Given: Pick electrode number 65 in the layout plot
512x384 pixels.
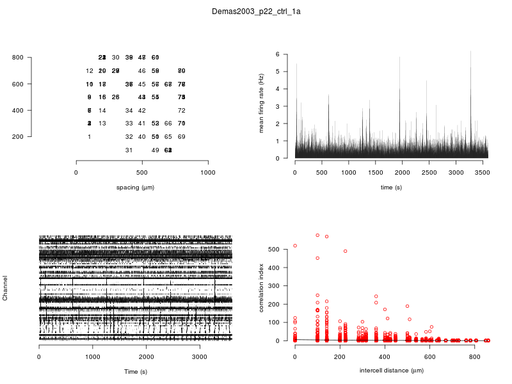Looking at the screenshot, I should point(168,137).
